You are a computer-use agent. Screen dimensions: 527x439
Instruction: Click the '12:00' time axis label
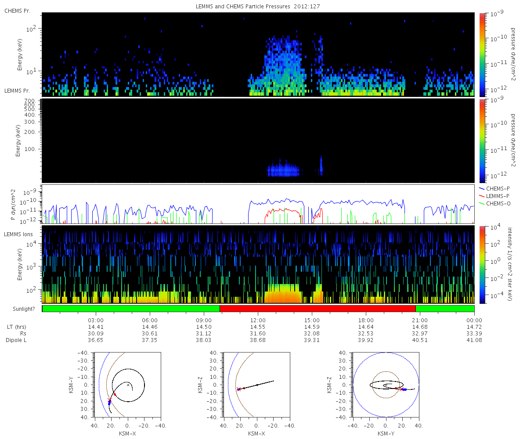click(x=258, y=320)
